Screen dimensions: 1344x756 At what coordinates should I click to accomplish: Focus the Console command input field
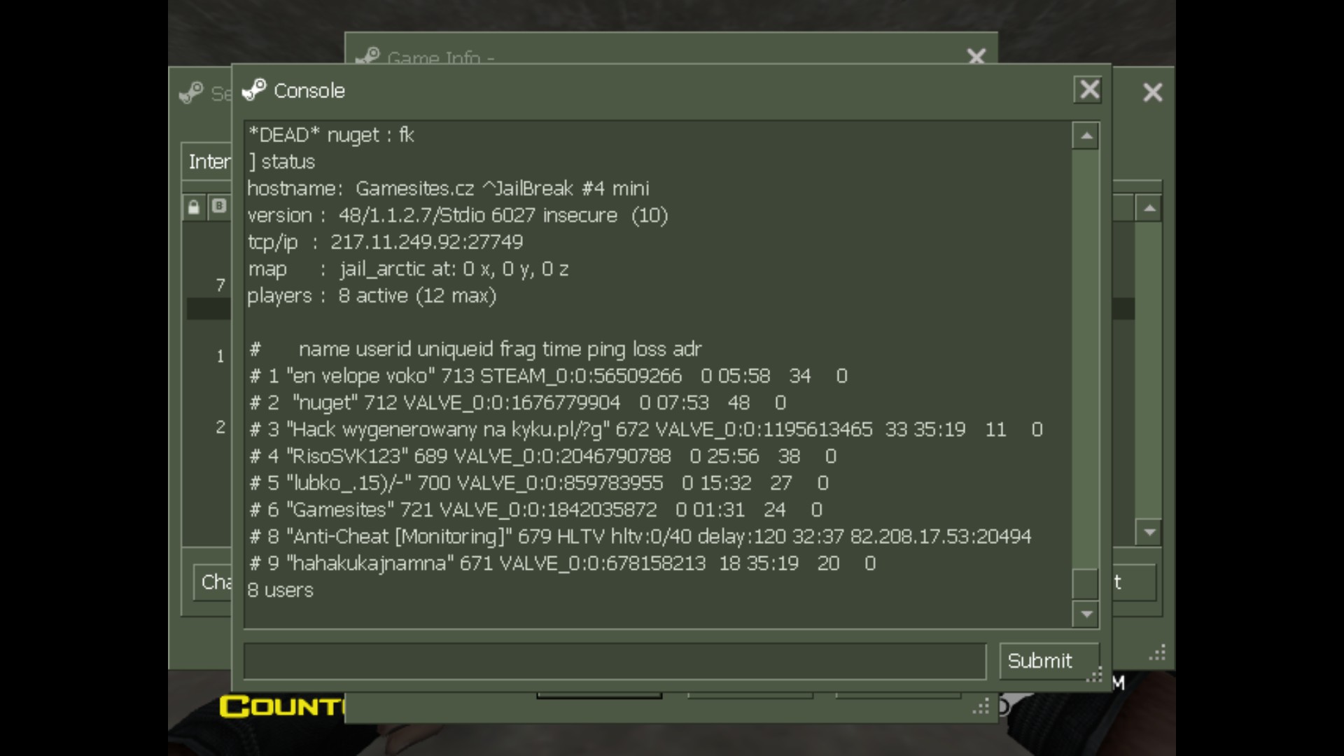point(615,661)
